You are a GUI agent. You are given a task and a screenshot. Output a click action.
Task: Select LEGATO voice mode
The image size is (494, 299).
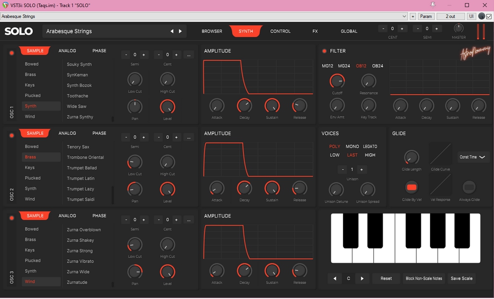click(370, 146)
